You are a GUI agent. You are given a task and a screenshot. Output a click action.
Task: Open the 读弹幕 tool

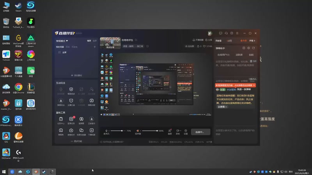pos(82,120)
